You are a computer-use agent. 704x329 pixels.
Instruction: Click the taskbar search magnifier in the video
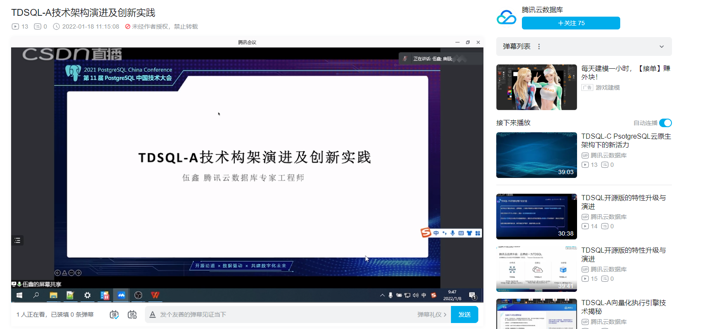(x=36, y=295)
